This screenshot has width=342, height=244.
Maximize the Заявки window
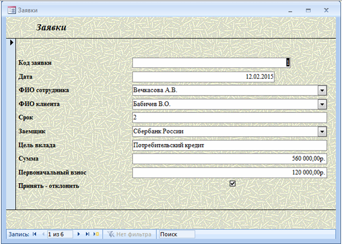[x=308, y=10]
